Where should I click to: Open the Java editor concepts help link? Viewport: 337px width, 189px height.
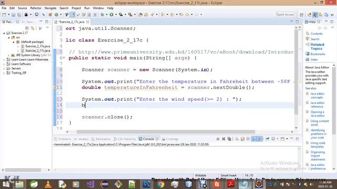coord(317,96)
